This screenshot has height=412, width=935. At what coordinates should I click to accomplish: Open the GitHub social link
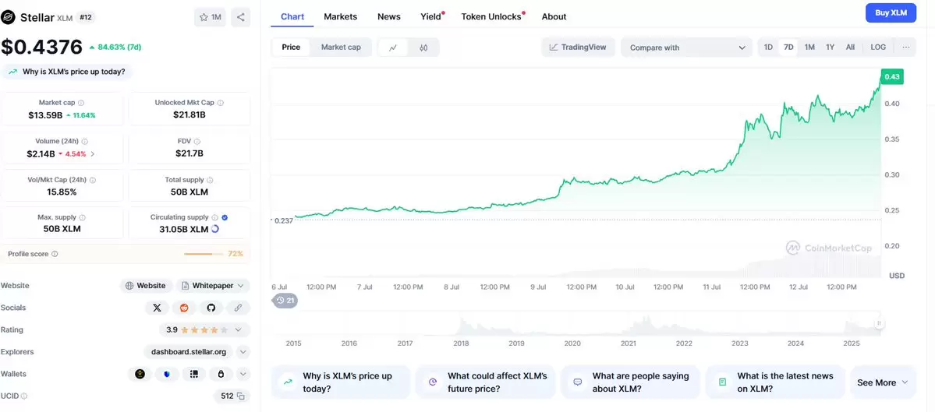211,308
